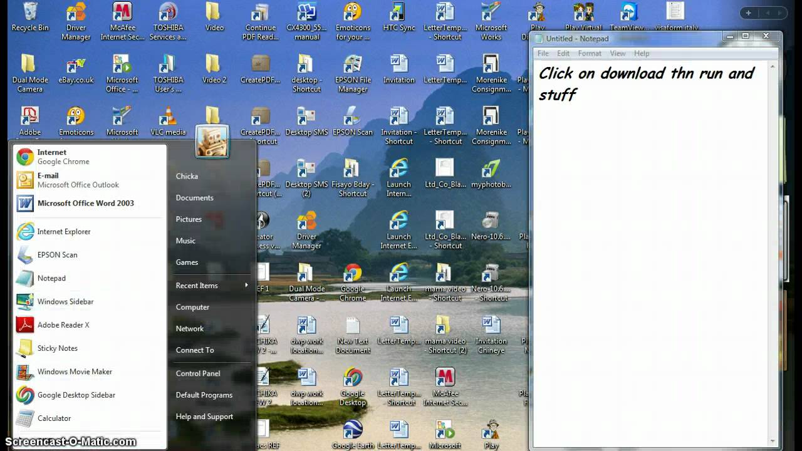
Task: Open the Edit menu in Notepad
Action: 563,53
